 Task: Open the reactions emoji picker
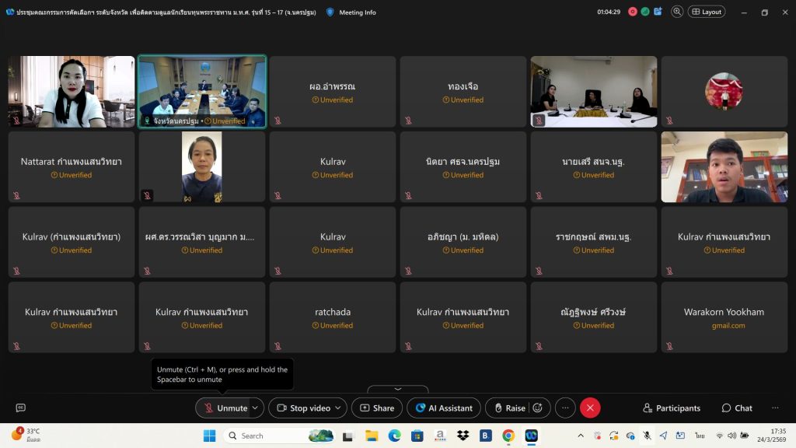point(537,408)
